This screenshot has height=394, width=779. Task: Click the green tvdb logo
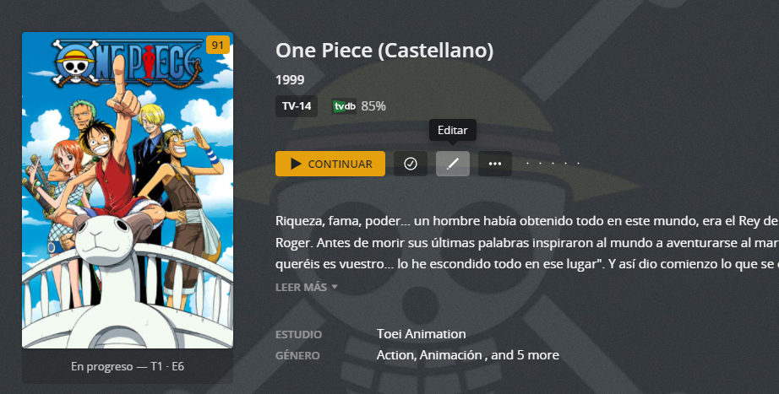click(344, 106)
